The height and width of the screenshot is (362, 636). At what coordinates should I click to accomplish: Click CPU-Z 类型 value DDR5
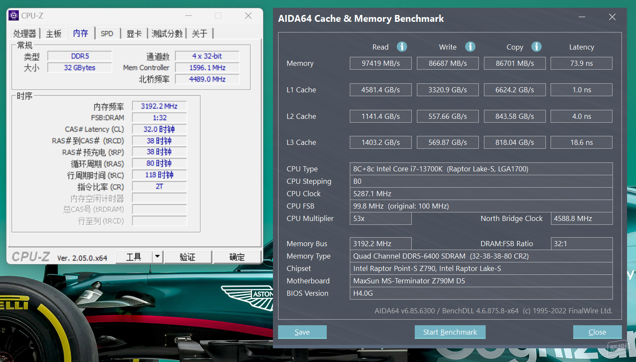click(80, 56)
